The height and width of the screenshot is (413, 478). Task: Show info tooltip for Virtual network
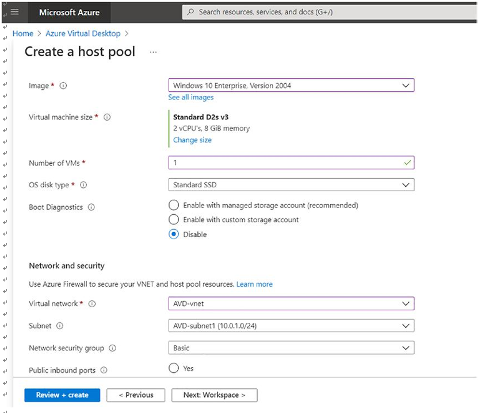point(92,304)
